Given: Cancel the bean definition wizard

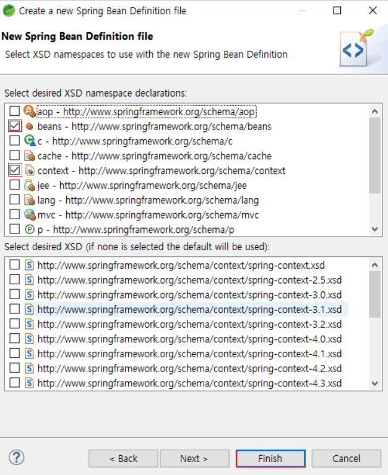Looking at the screenshot, I should (347, 459).
